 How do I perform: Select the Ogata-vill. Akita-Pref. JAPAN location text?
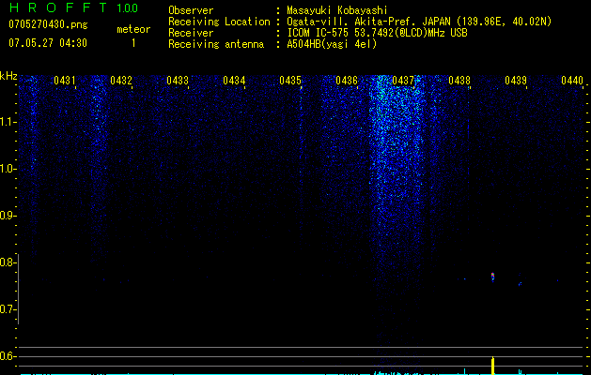[x=419, y=22]
